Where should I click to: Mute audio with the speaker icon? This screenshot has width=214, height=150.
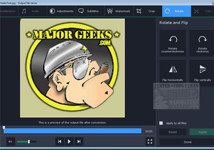10,142
